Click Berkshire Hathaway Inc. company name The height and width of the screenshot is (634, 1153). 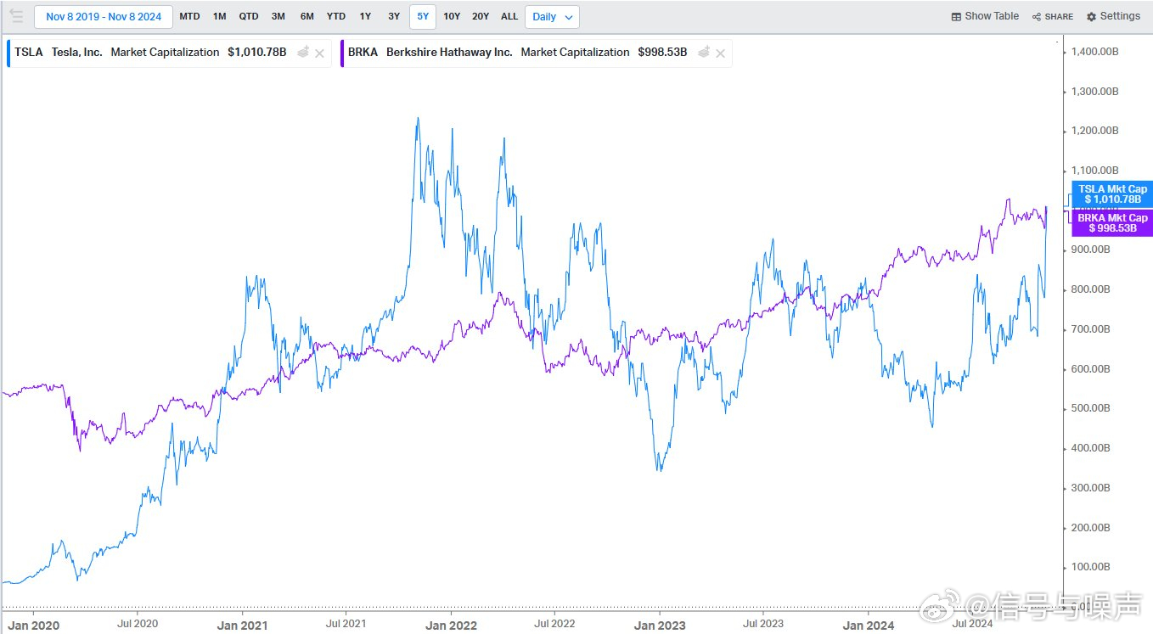pos(450,53)
